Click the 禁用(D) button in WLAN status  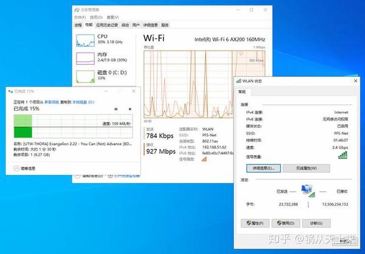(286, 223)
